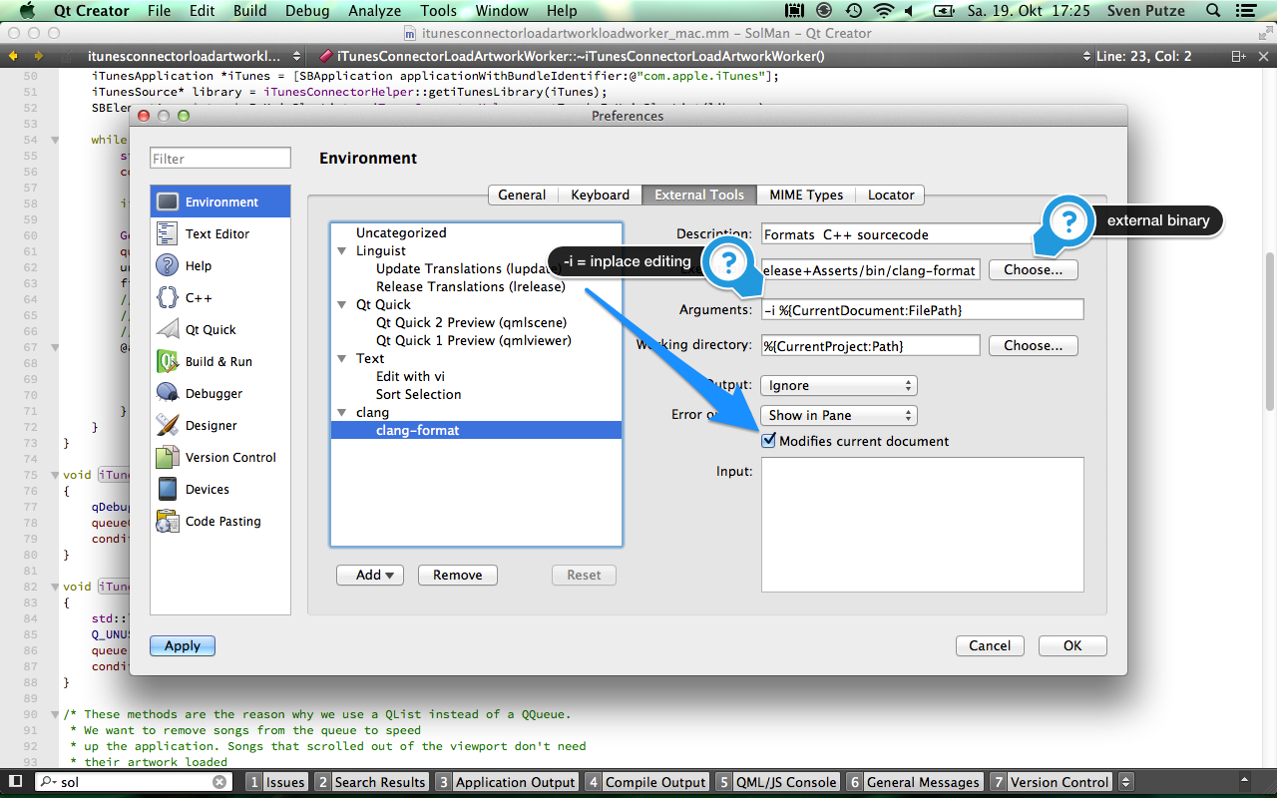Viewport: 1277px width, 798px height.
Task: Click the OK button
Action: [1072, 645]
